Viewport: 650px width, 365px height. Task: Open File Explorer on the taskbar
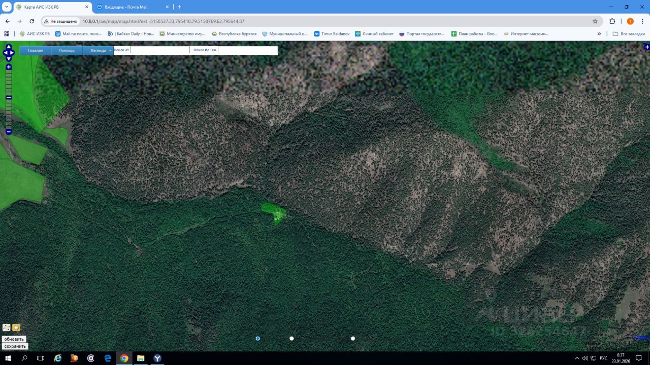(x=141, y=358)
